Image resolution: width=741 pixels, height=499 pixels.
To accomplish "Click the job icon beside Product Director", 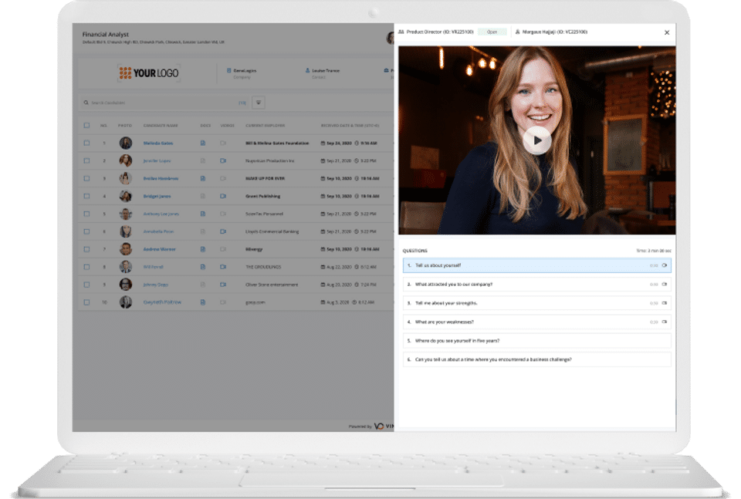I will [401, 32].
